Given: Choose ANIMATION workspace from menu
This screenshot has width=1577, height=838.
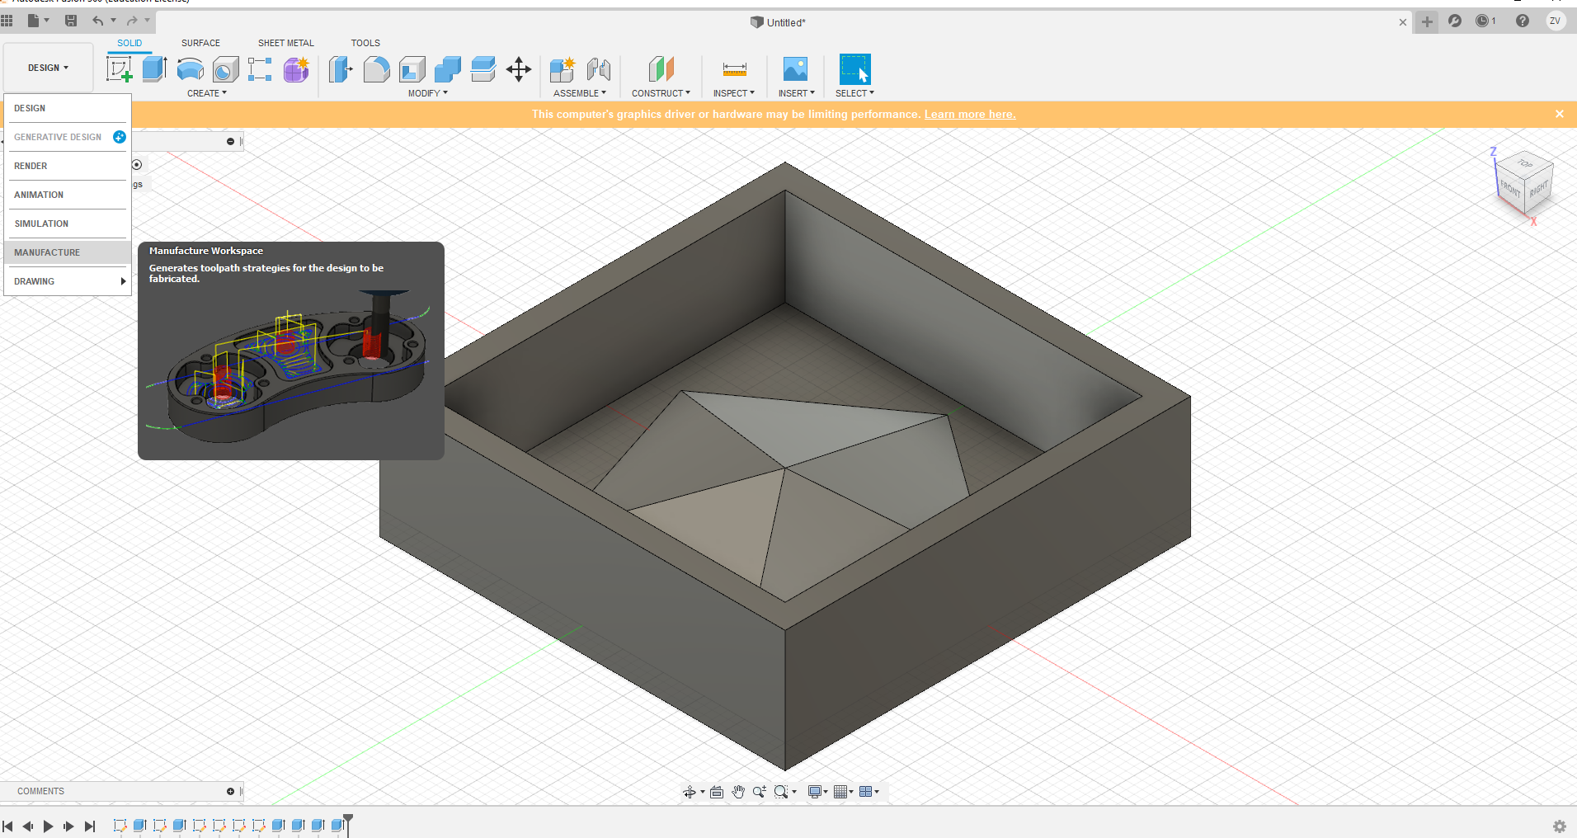Looking at the screenshot, I should (68, 195).
